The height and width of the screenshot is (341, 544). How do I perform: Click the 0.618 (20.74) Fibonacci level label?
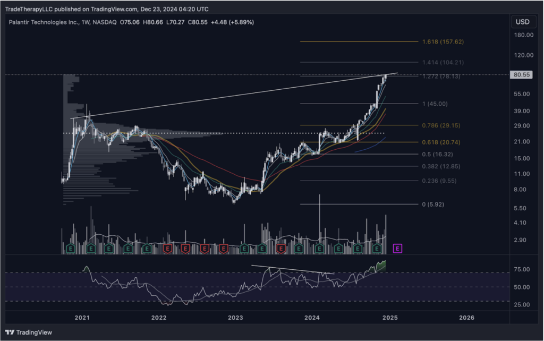437,142
